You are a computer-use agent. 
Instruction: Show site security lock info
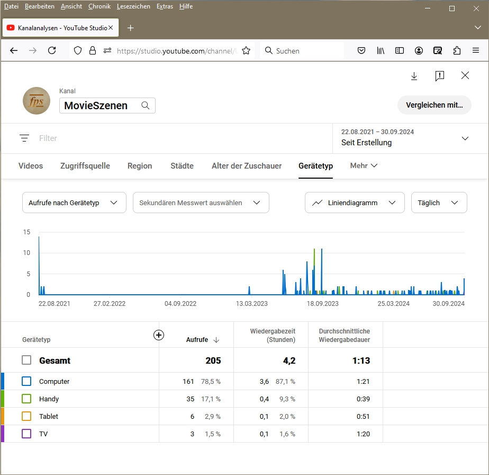click(93, 50)
